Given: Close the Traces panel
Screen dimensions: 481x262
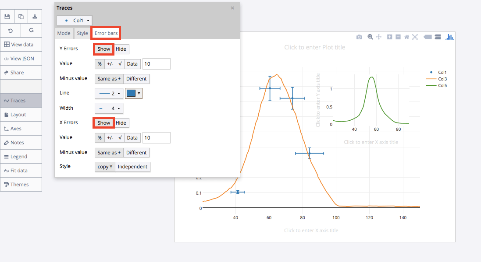Looking at the screenshot, I should pyautogui.click(x=232, y=8).
